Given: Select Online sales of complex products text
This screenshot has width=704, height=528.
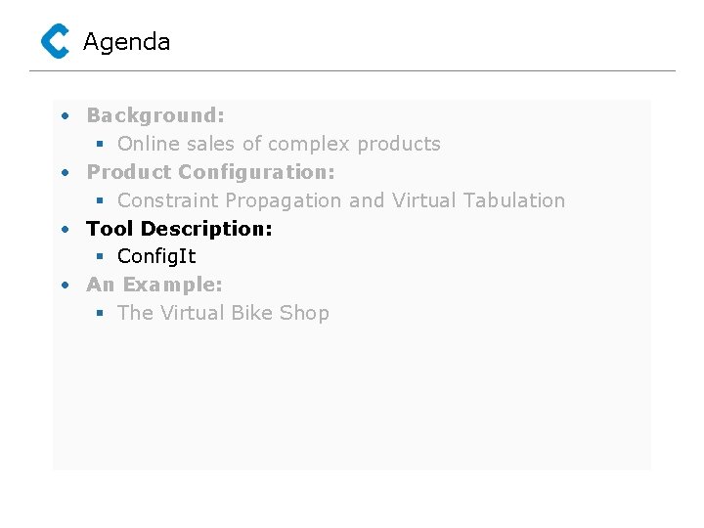Looking at the screenshot, I should pos(279,144).
